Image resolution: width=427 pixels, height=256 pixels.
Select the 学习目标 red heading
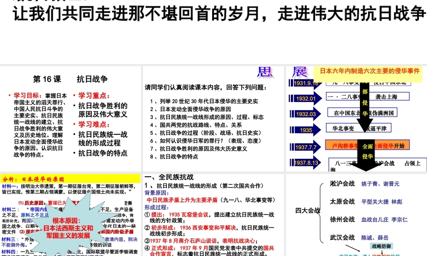pos(28,96)
